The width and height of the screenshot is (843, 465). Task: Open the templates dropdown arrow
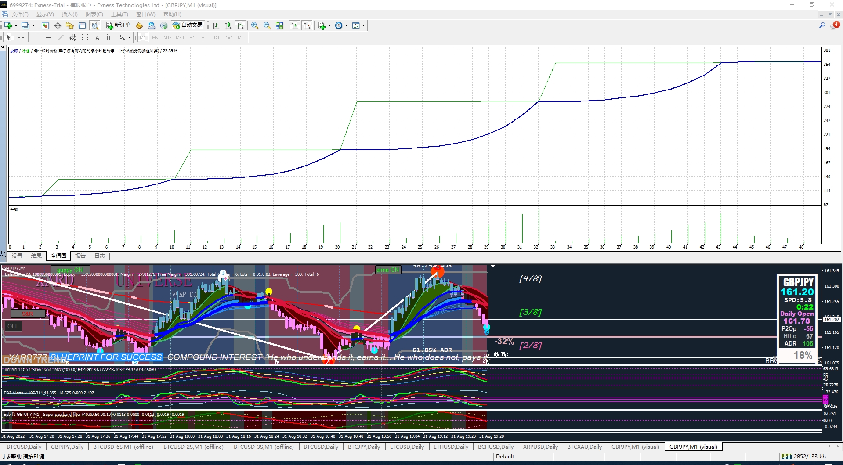click(363, 25)
